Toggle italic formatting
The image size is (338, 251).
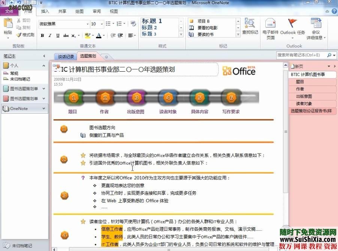pyautogui.click(x=49, y=36)
